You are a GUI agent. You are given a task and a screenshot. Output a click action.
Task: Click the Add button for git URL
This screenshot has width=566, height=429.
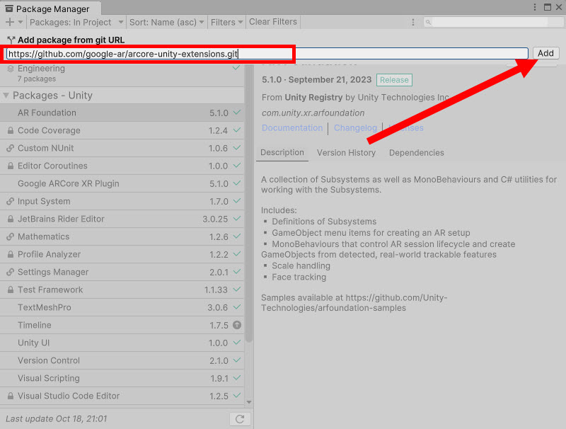pyautogui.click(x=545, y=53)
